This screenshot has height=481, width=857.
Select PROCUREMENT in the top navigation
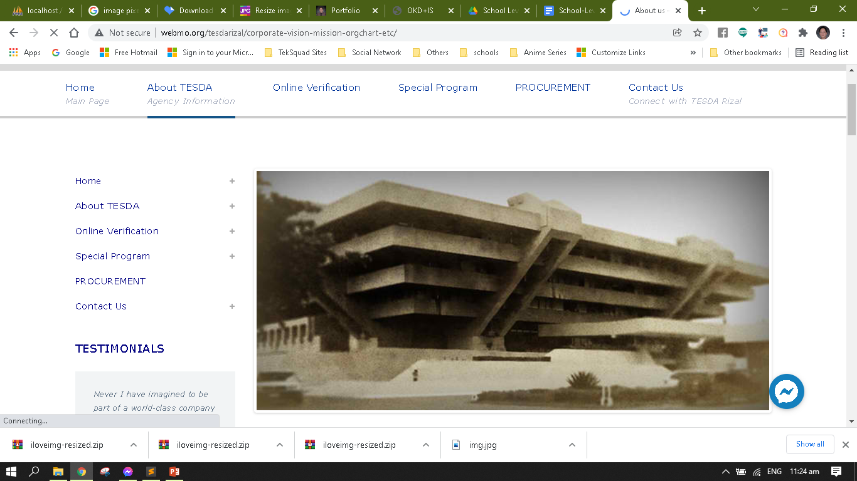[x=553, y=88]
